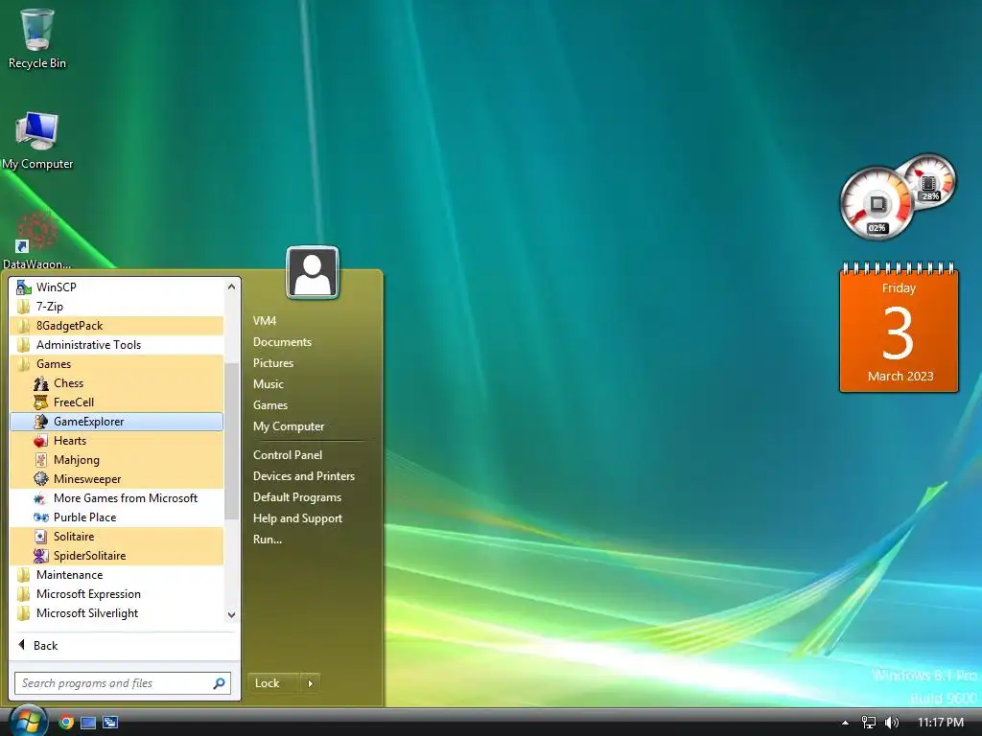Click the volume speaker icon in tray
982x736 pixels.
tap(892, 723)
